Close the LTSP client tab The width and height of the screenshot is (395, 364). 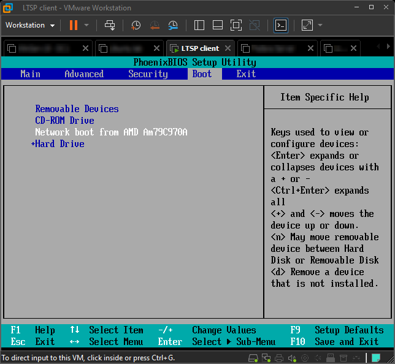click(x=228, y=48)
